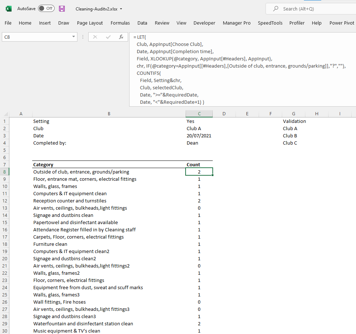This screenshot has width=356, height=334.
Task: Click 'Papertowel and disinfectant available' cell
Action: pyautogui.click(x=109, y=222)
